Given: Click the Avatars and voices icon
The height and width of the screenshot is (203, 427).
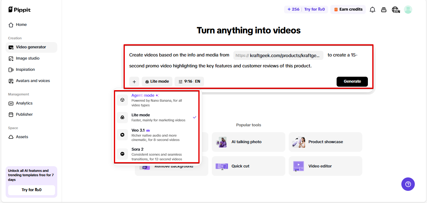Looking at the screenshot, I should click(11, 81).
